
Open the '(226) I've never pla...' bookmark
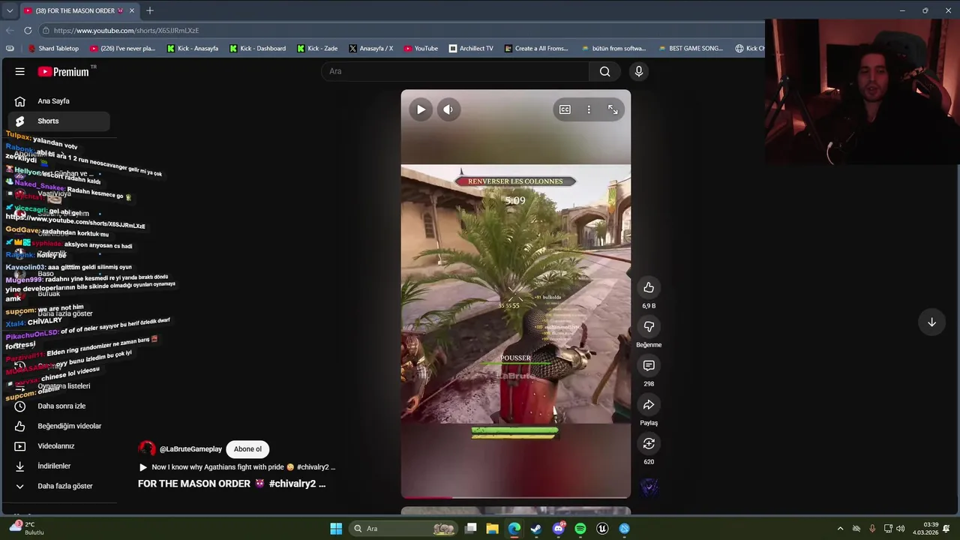pyautogui.click(x=122, y=48)
